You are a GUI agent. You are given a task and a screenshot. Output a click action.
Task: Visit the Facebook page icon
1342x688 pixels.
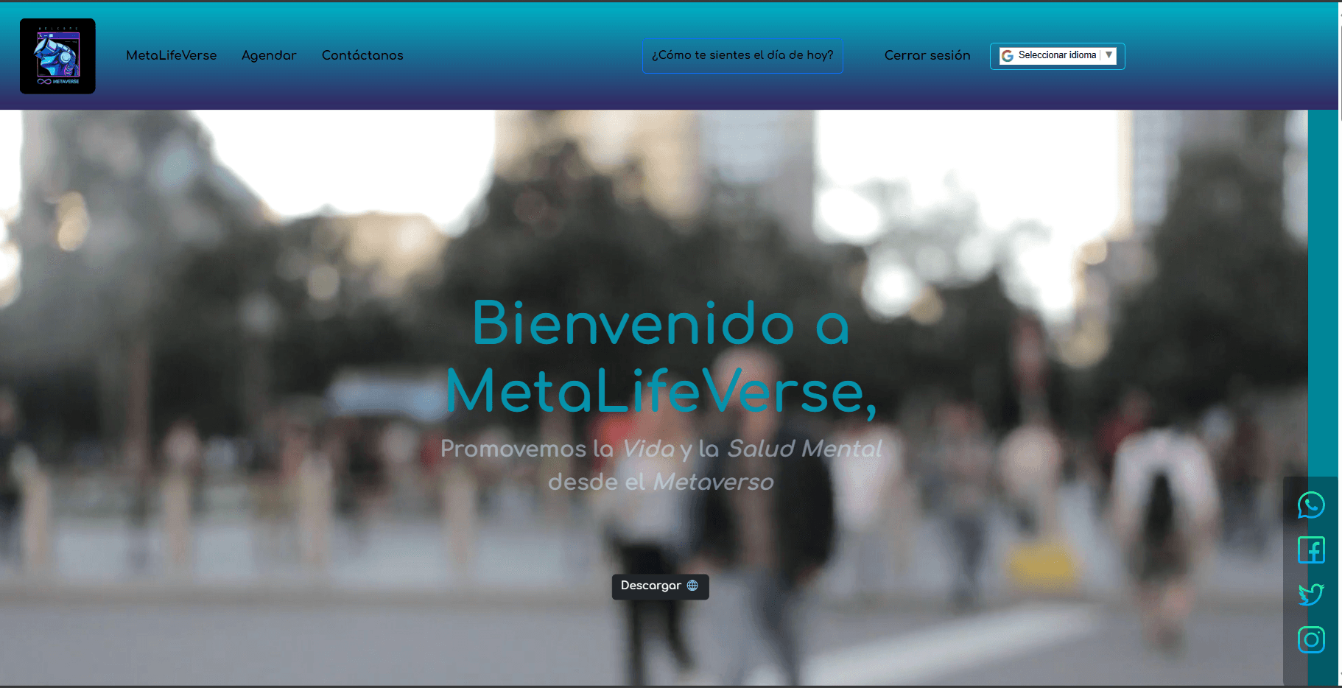[1311, 550]
